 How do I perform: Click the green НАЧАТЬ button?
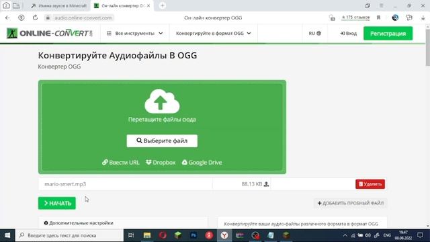tap(57, 203)
